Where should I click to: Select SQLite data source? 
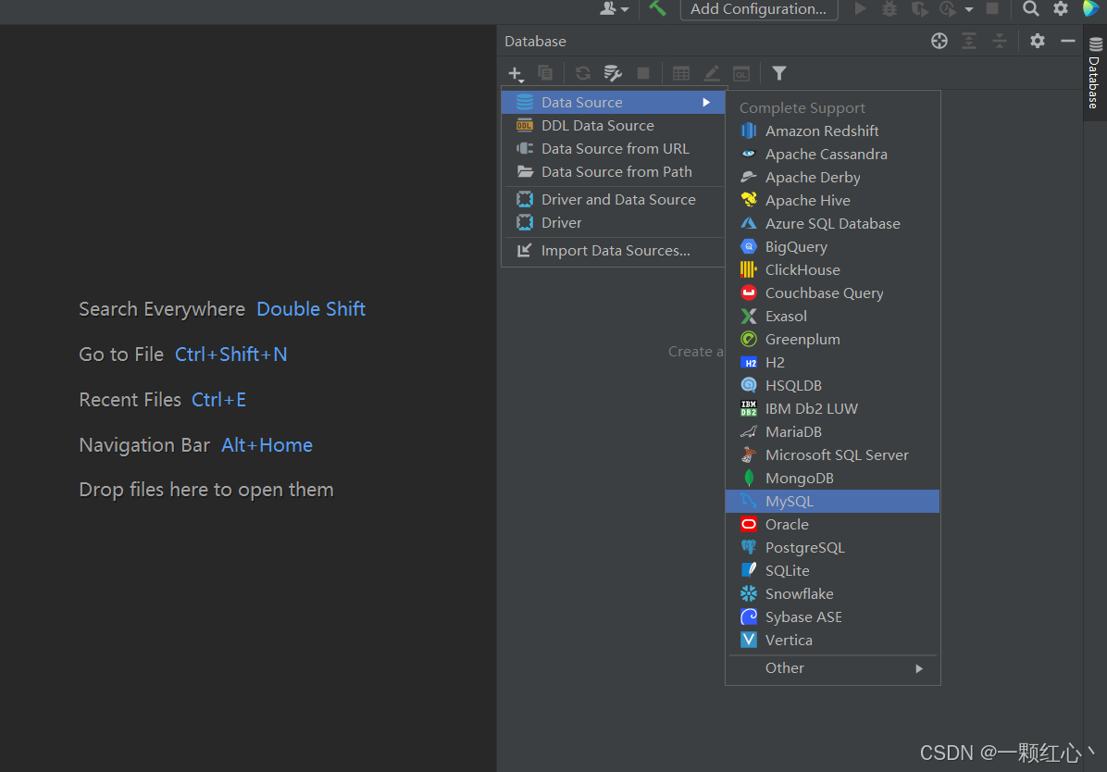pyautogui.click(x=832, y=571)
